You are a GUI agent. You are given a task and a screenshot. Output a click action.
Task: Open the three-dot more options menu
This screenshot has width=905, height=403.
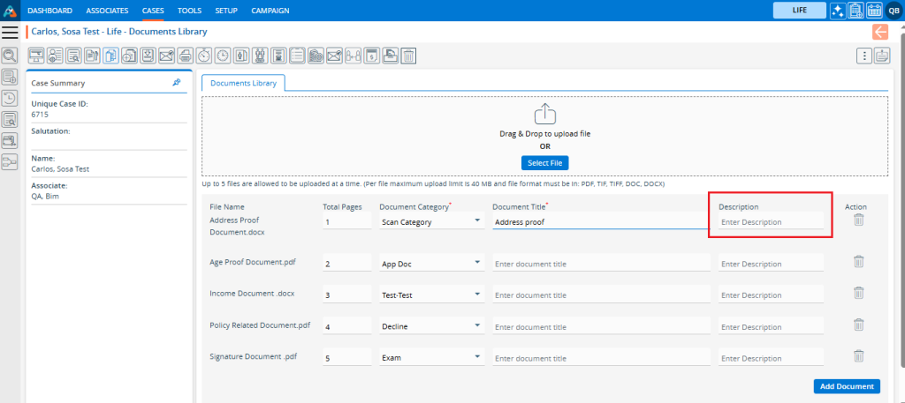point(864,56)
